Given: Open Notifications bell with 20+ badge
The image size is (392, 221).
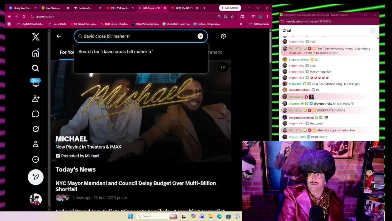Looking at the screenshot, I should 36,83.
